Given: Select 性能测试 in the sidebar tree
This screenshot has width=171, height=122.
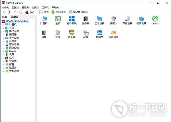Looking at the screenshot, I should (14, 71).
